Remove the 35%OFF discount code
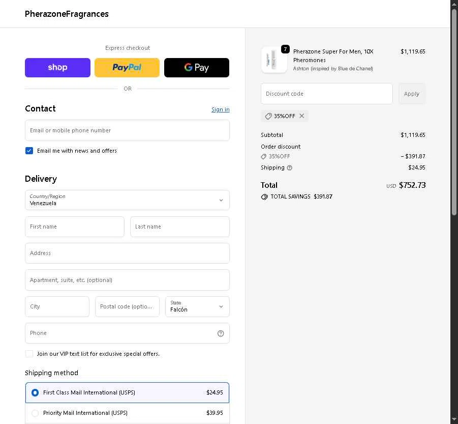 click(x=302, y=116)
